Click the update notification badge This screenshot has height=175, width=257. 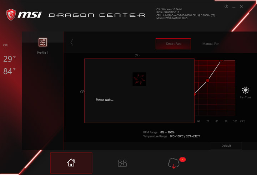coord(182,159)
